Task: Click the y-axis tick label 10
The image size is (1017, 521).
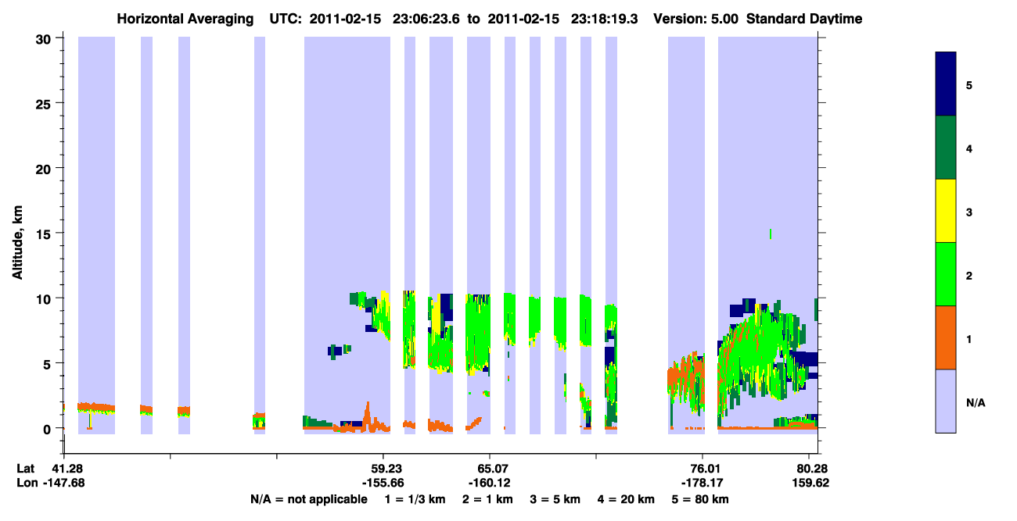Action: point(45,298)
